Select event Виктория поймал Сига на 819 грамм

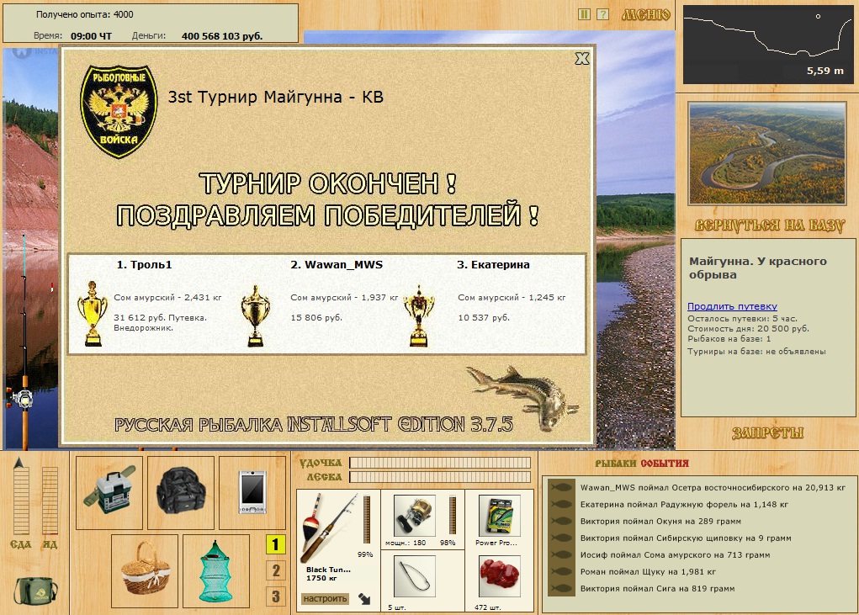pos(657,589)
